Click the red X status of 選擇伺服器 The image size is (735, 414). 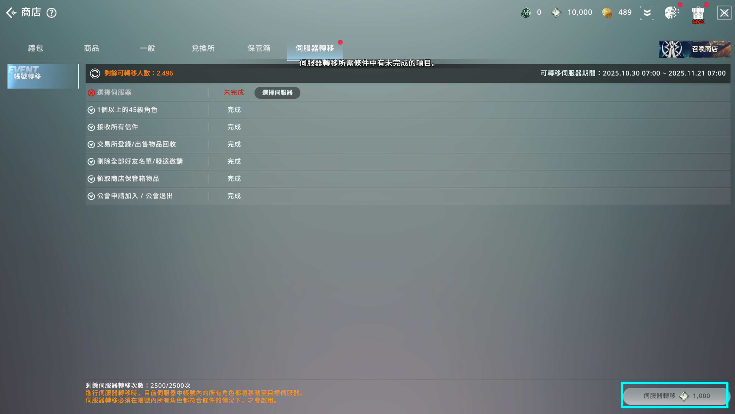(91, 93)
